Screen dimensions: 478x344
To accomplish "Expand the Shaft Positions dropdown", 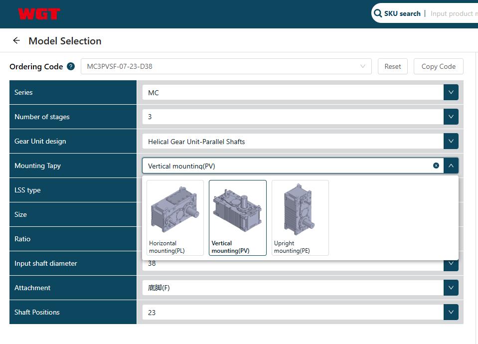I will click(x=451, y=312).
